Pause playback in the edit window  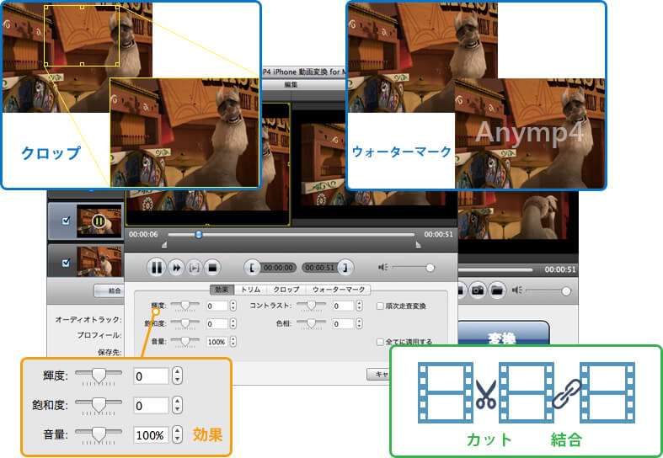click(156, 268)
